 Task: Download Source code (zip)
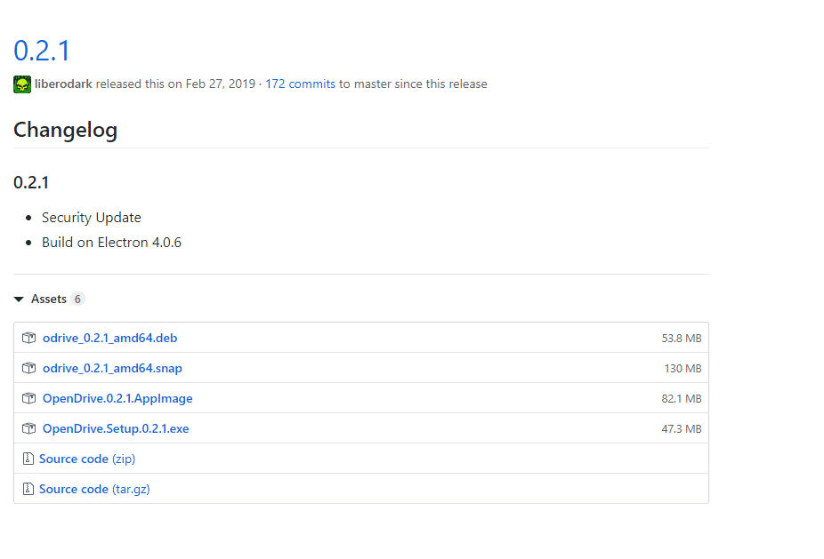click(87, 459)
